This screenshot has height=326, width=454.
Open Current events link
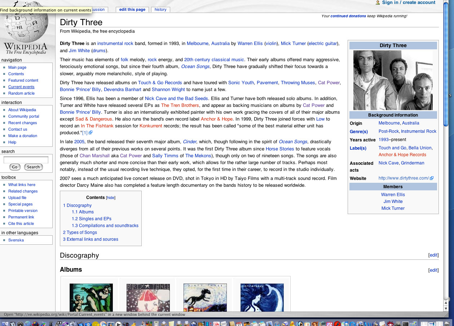pyautogui.click(x=21, y=87)
